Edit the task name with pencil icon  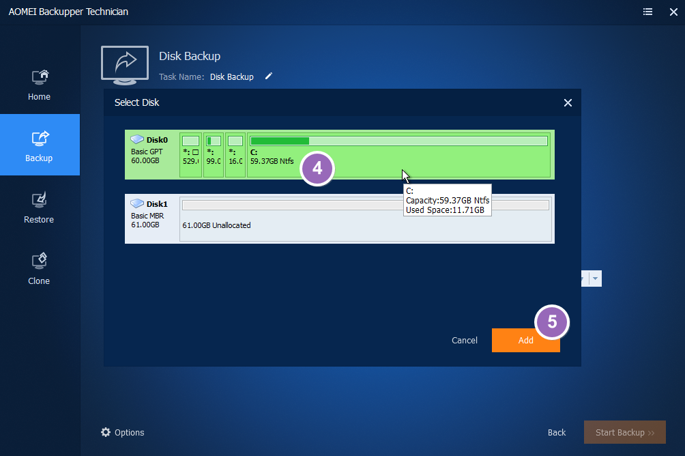point(269,76)
